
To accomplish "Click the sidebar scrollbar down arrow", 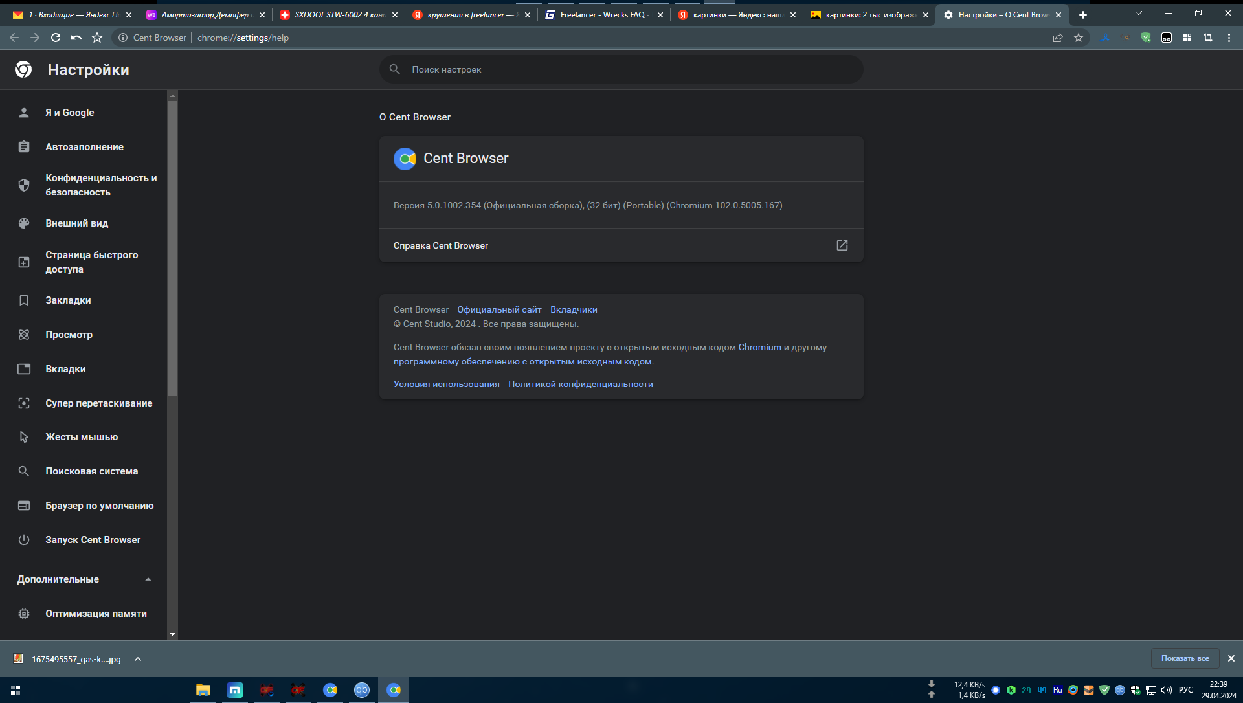I will pyautogui.click(x=172, y=634).
